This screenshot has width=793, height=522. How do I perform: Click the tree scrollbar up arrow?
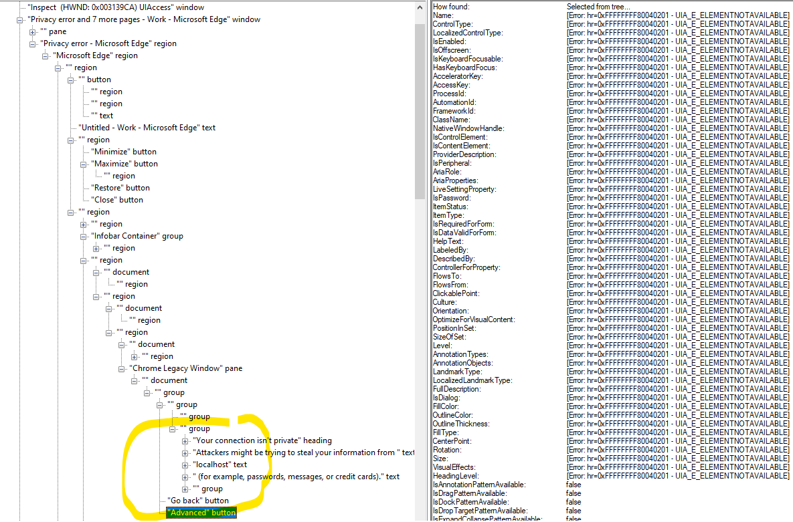click(420, 7)
